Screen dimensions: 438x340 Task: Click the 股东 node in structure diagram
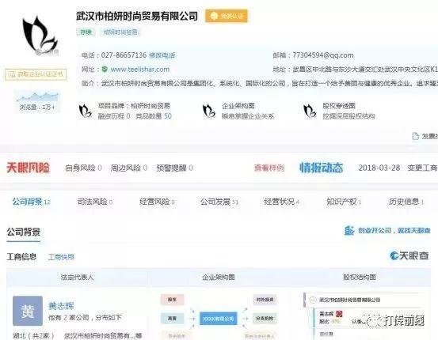tap(172, 300)
